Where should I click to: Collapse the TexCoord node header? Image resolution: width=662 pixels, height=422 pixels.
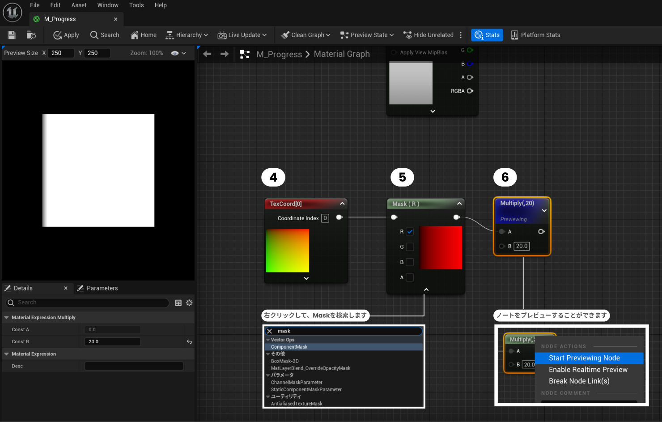342,204
